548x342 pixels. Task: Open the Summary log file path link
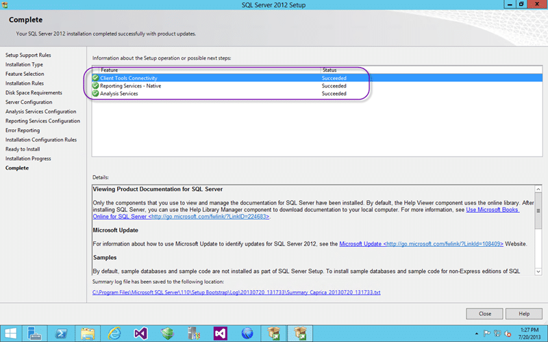(236, 292)
